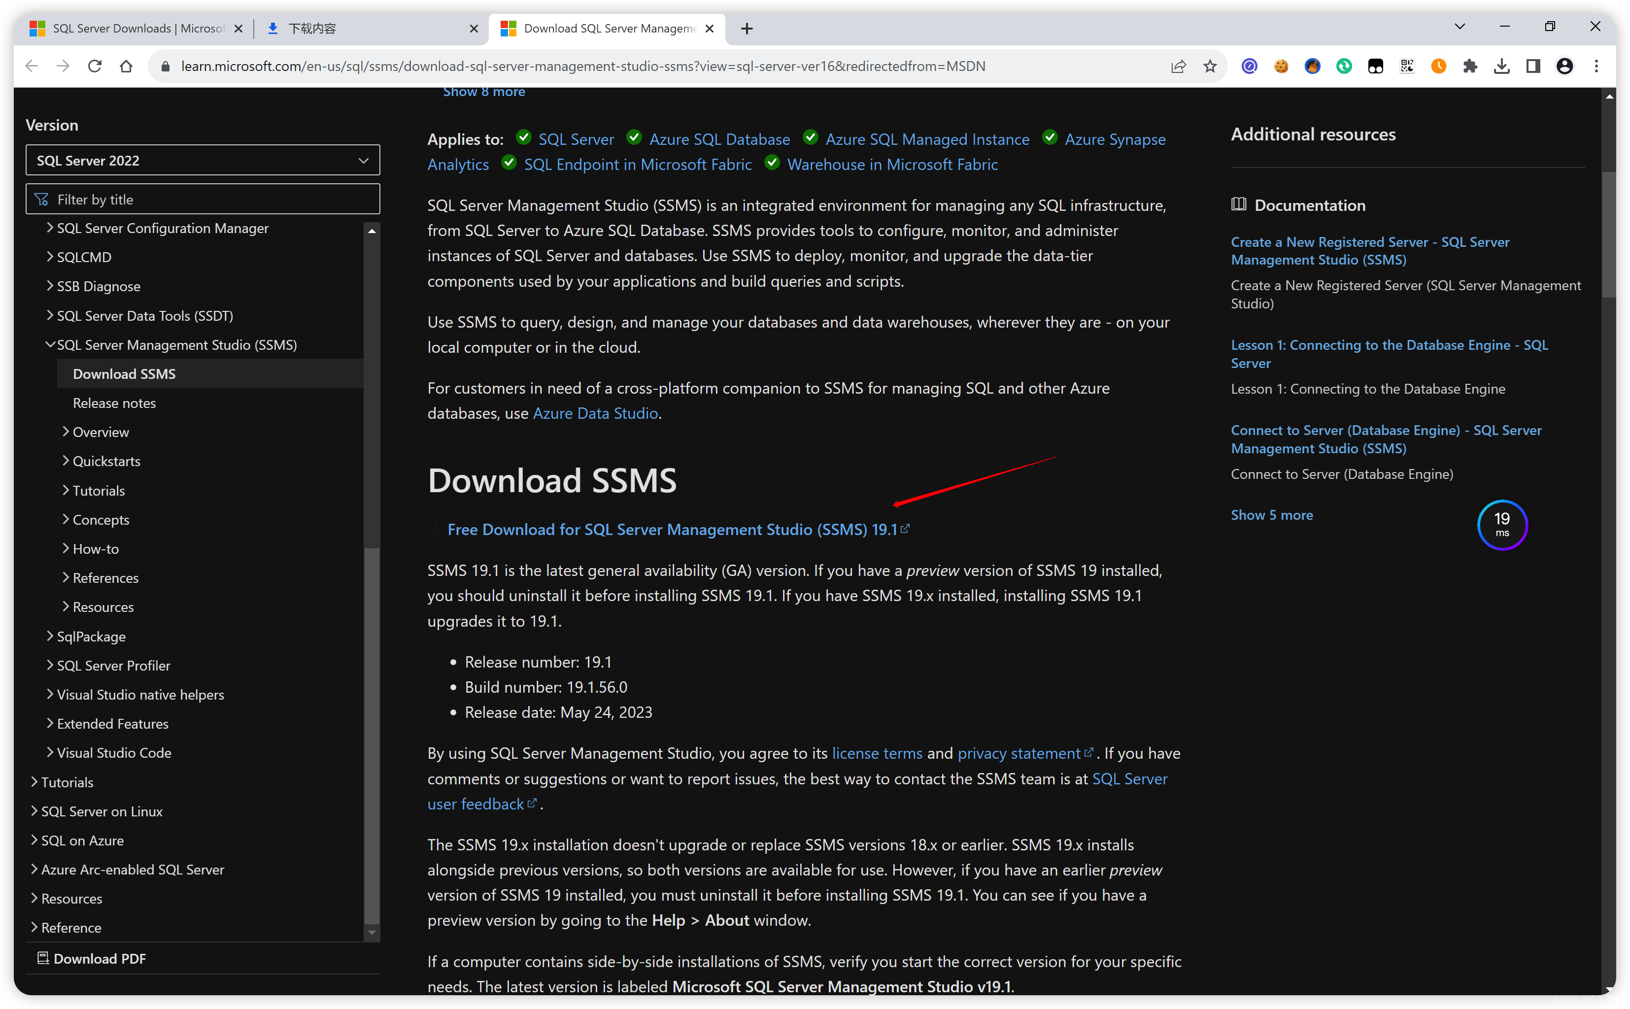Open the QR code extension icon
The width and height of the screenshot is (1630, 1009).
[x=1406, y=66]
